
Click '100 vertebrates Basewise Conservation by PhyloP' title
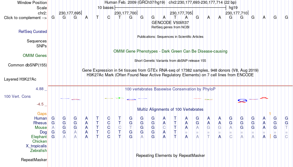[170, 89]
